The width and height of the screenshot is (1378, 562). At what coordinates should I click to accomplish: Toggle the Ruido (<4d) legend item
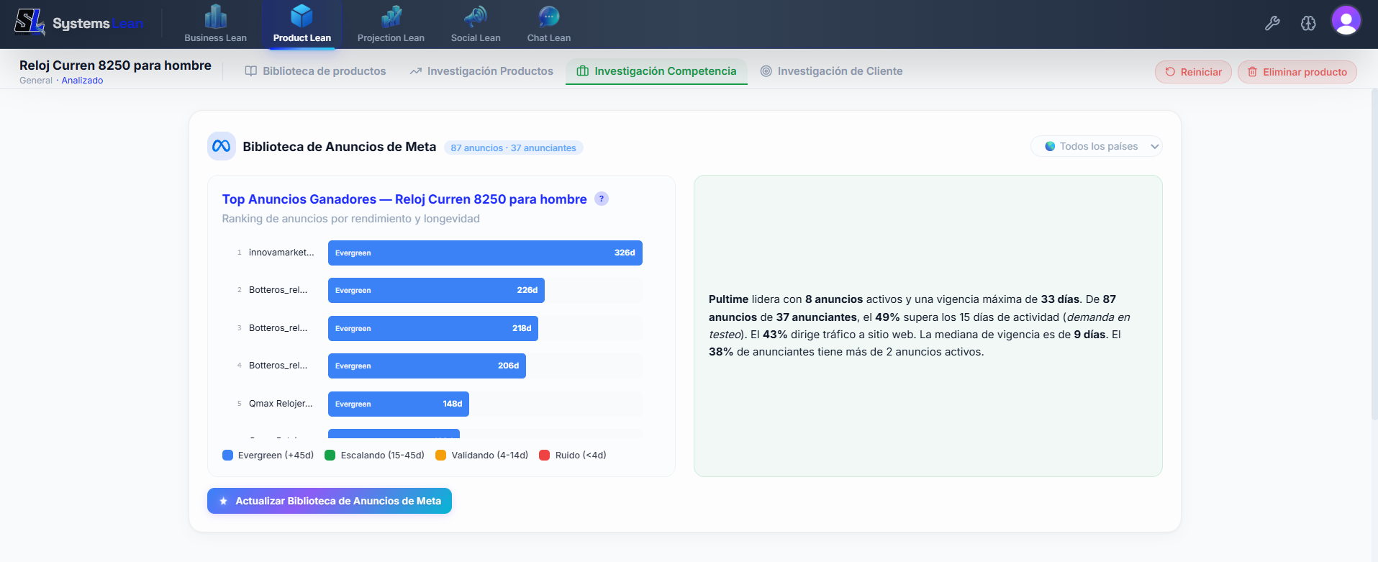point(573,456)
